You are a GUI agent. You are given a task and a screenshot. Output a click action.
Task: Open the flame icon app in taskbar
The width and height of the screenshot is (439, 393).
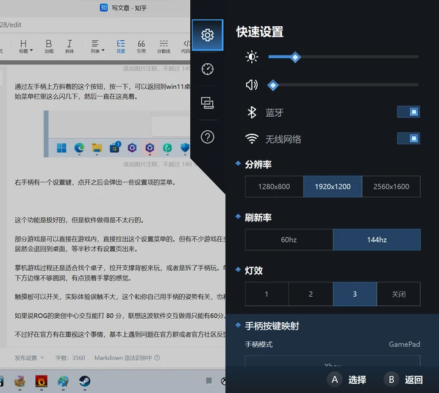coord(41,381)
